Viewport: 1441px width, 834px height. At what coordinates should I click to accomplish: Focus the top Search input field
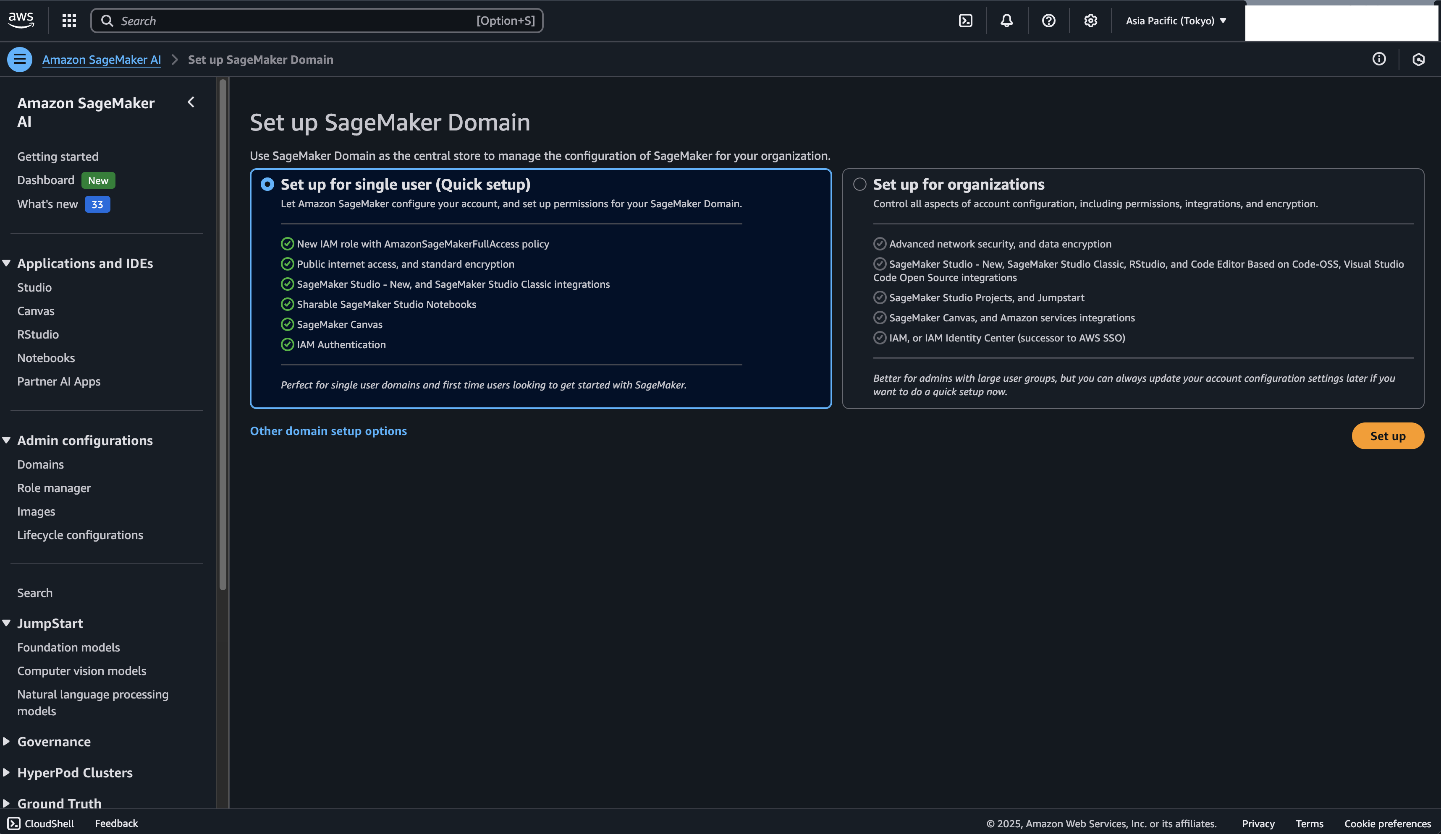(317, 21)
